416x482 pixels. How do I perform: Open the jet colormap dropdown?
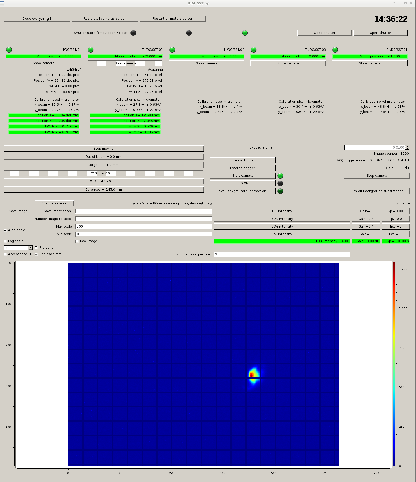pos(30,248)
